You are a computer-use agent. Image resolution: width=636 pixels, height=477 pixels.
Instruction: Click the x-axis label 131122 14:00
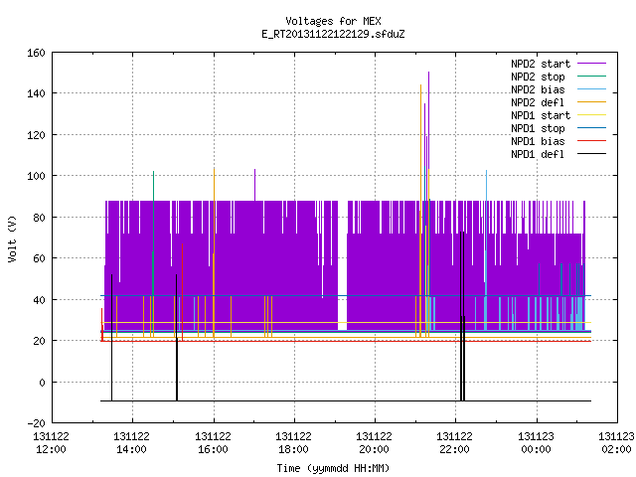coord(131,443)
